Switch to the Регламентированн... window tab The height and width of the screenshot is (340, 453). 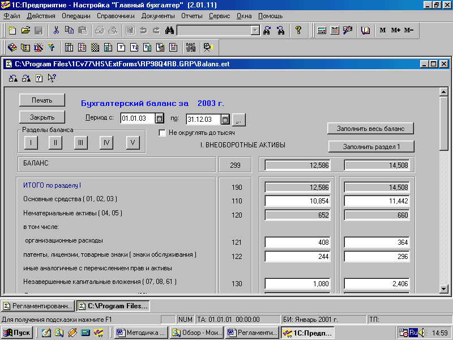[x=38, y=306]
